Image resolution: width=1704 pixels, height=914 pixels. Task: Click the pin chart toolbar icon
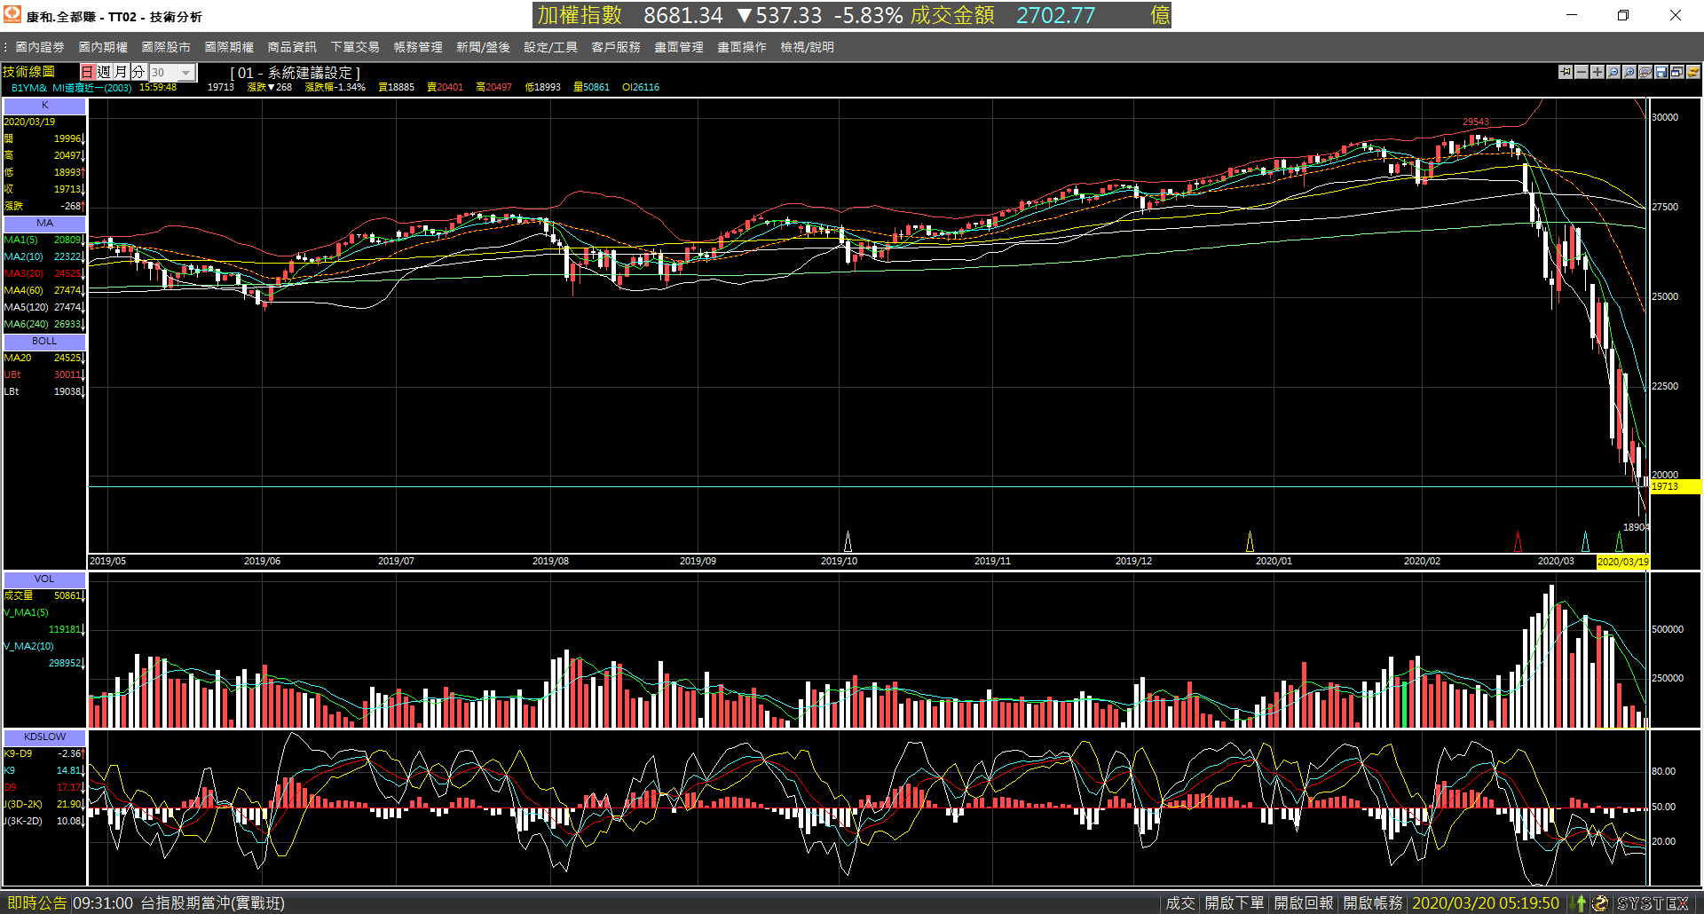click(1566, 72)
